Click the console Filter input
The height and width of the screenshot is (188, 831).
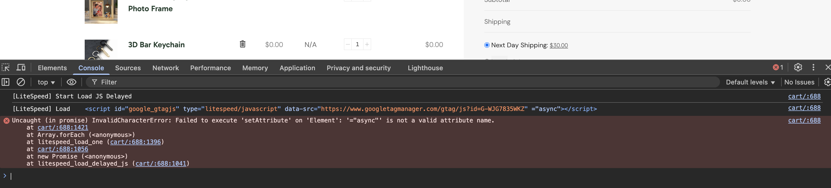coord(403,82)
